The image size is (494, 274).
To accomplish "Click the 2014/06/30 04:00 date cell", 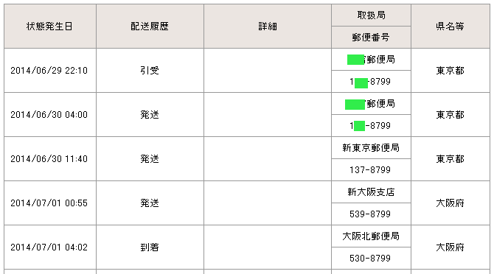I will click(x=50, y=114).
